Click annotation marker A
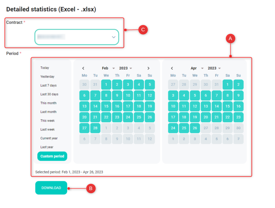275x208 pixels. (x=230, y=38)
